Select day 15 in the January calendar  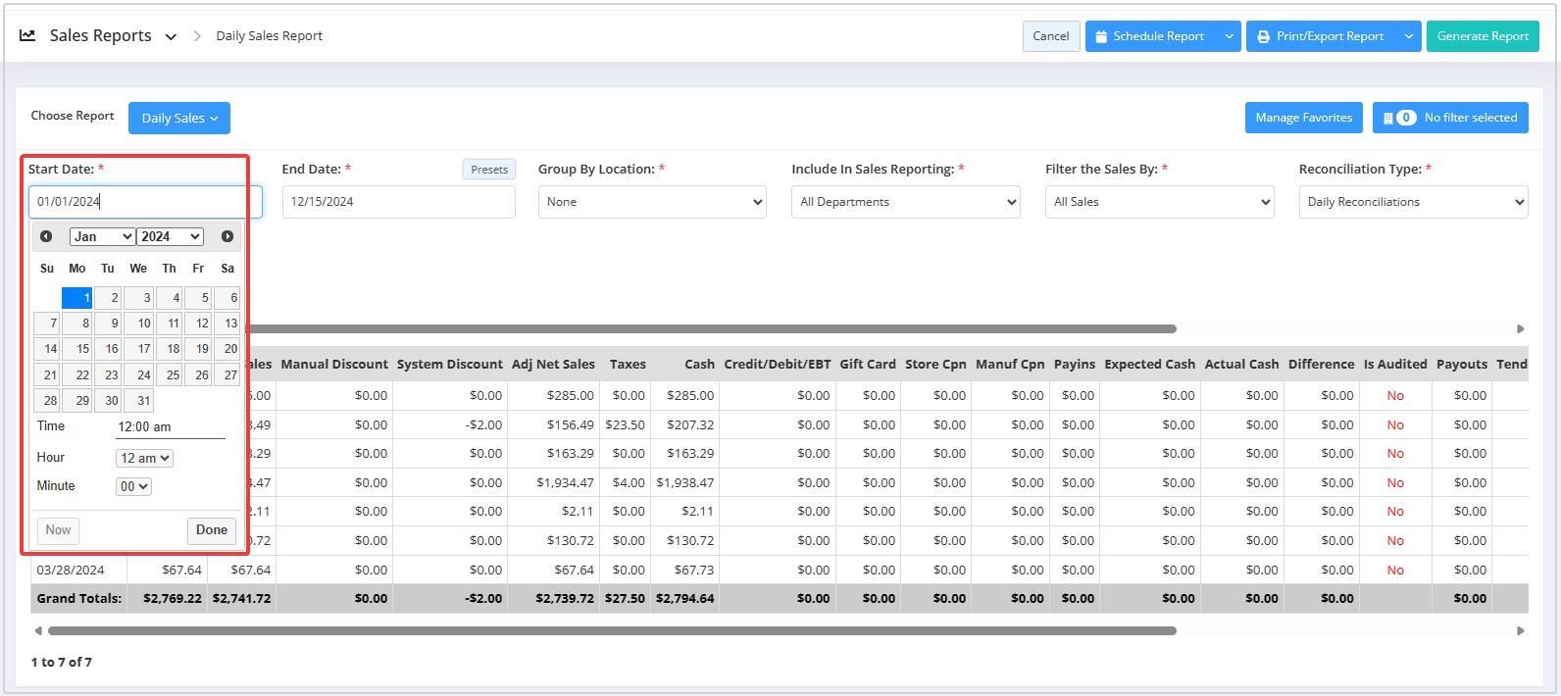77,348
